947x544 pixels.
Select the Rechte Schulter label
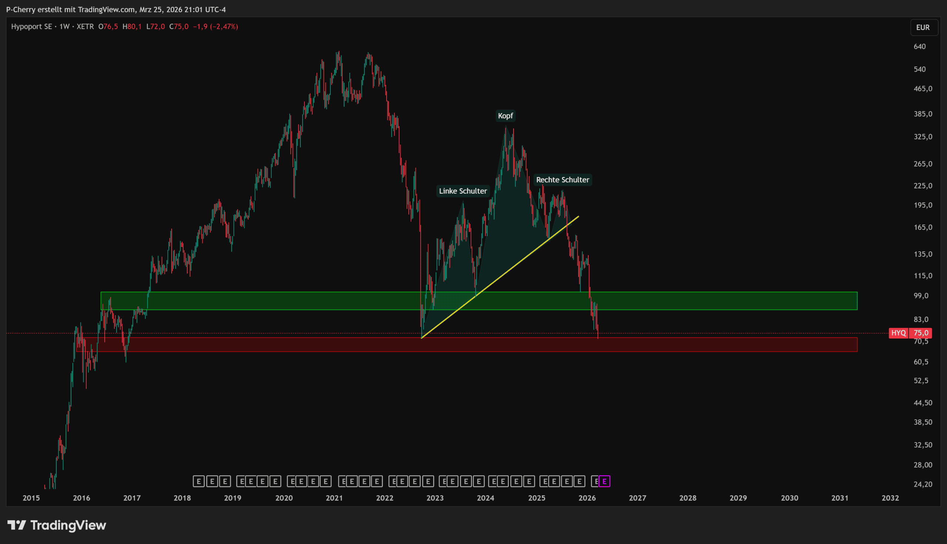coord(562,180)
